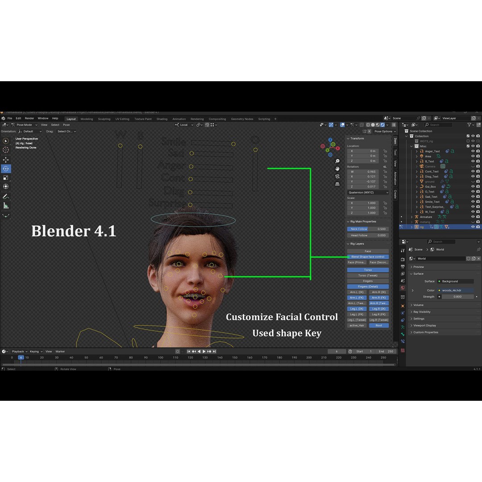Jump to the timeline's last frame
Screen dimensions: 482x482
click(215, 351)
